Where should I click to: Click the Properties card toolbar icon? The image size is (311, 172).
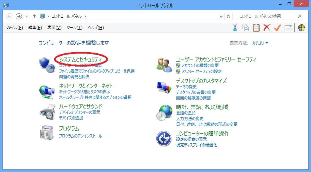coord(288,28)
